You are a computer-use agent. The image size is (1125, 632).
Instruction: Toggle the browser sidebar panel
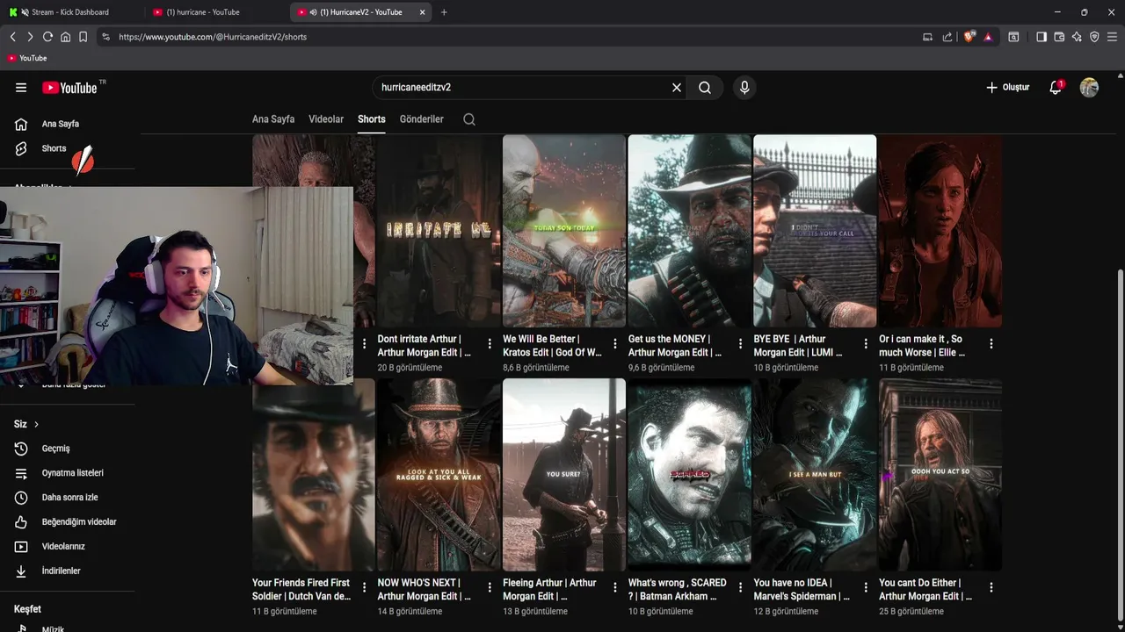tap(1042, 37)
